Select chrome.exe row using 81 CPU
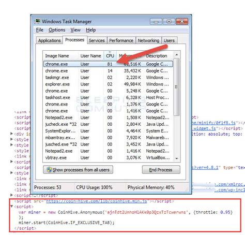The height and width of the screenshot is (235, 245). [108, 64]
